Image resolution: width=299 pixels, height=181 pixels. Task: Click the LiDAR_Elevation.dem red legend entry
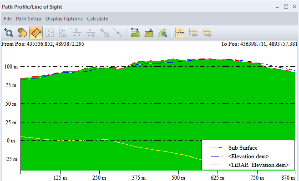(250, 165)
